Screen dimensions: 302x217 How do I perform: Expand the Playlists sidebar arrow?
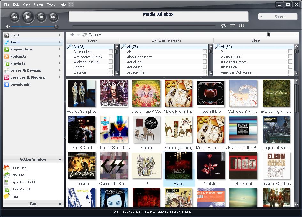coord(60,63)
